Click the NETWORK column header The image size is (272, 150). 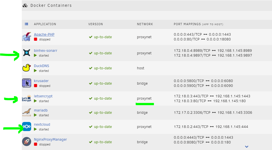(145, 24)
